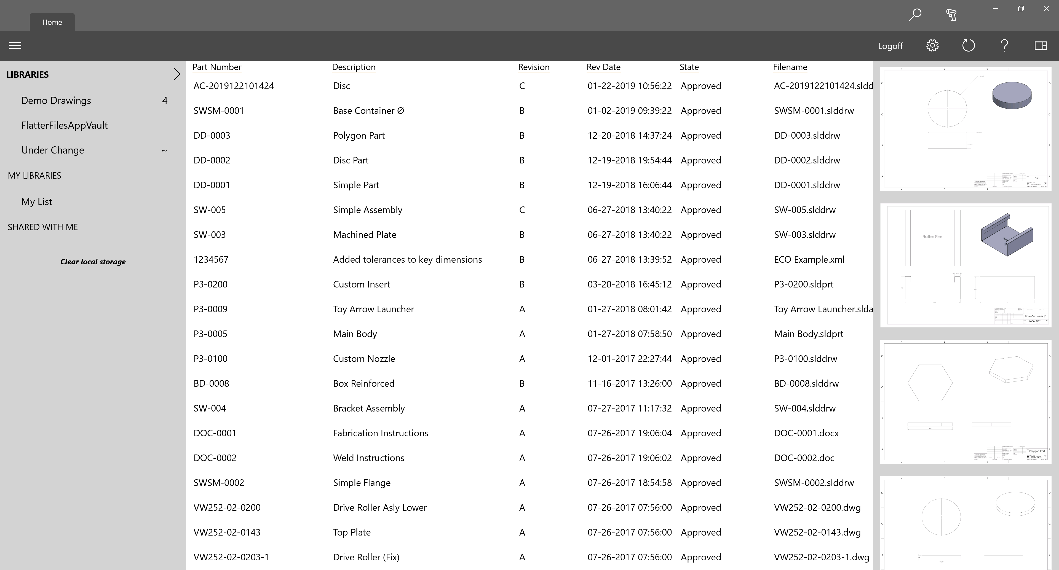Click the Custom Insert description

click(x=361, y=284)
